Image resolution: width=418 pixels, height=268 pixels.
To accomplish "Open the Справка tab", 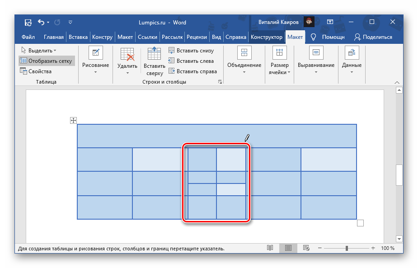I will click(x=235, y=37).
